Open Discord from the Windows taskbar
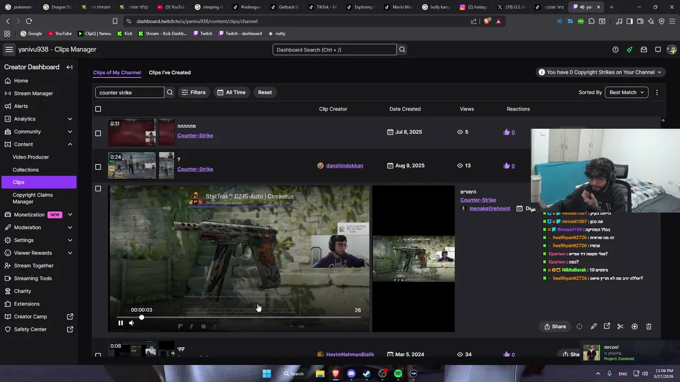 point(351,374)
